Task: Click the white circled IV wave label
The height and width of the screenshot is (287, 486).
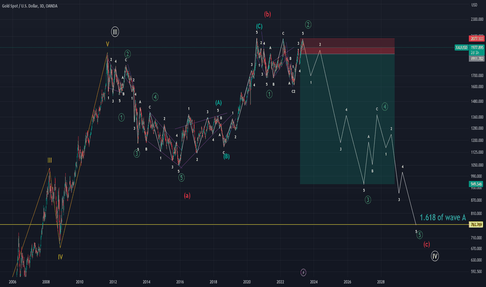Action: (x=435, y=256)
